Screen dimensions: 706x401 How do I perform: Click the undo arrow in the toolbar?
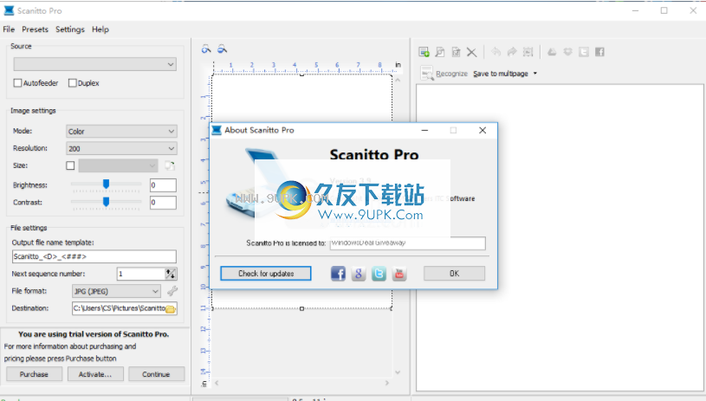pyautogui.click(x=495, y=52)
